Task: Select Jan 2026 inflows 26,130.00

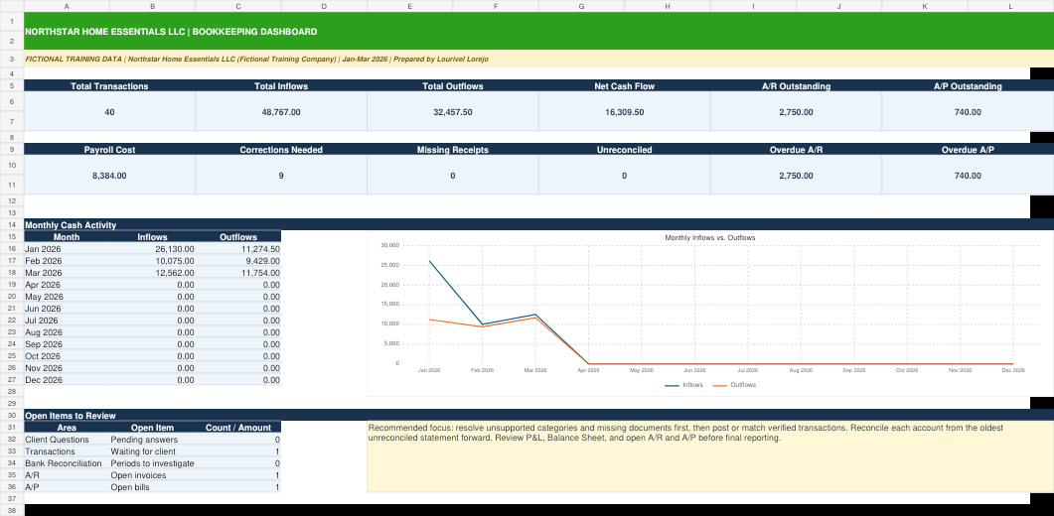Action: 153,249
